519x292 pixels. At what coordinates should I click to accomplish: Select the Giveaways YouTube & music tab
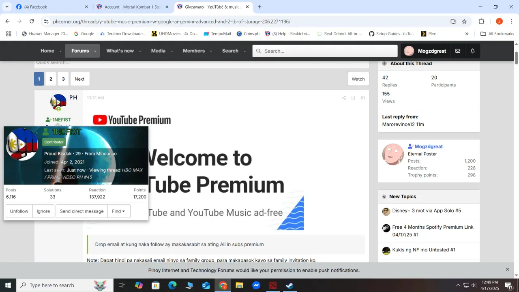(x=213, y=7)
